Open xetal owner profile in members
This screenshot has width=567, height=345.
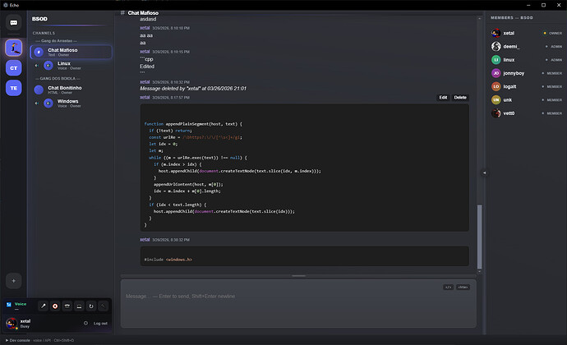527,33
